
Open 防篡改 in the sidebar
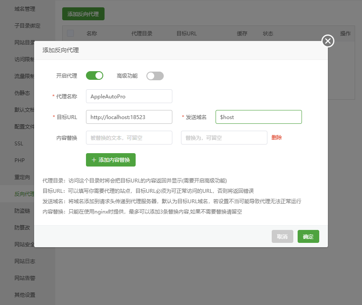[22, 228]
